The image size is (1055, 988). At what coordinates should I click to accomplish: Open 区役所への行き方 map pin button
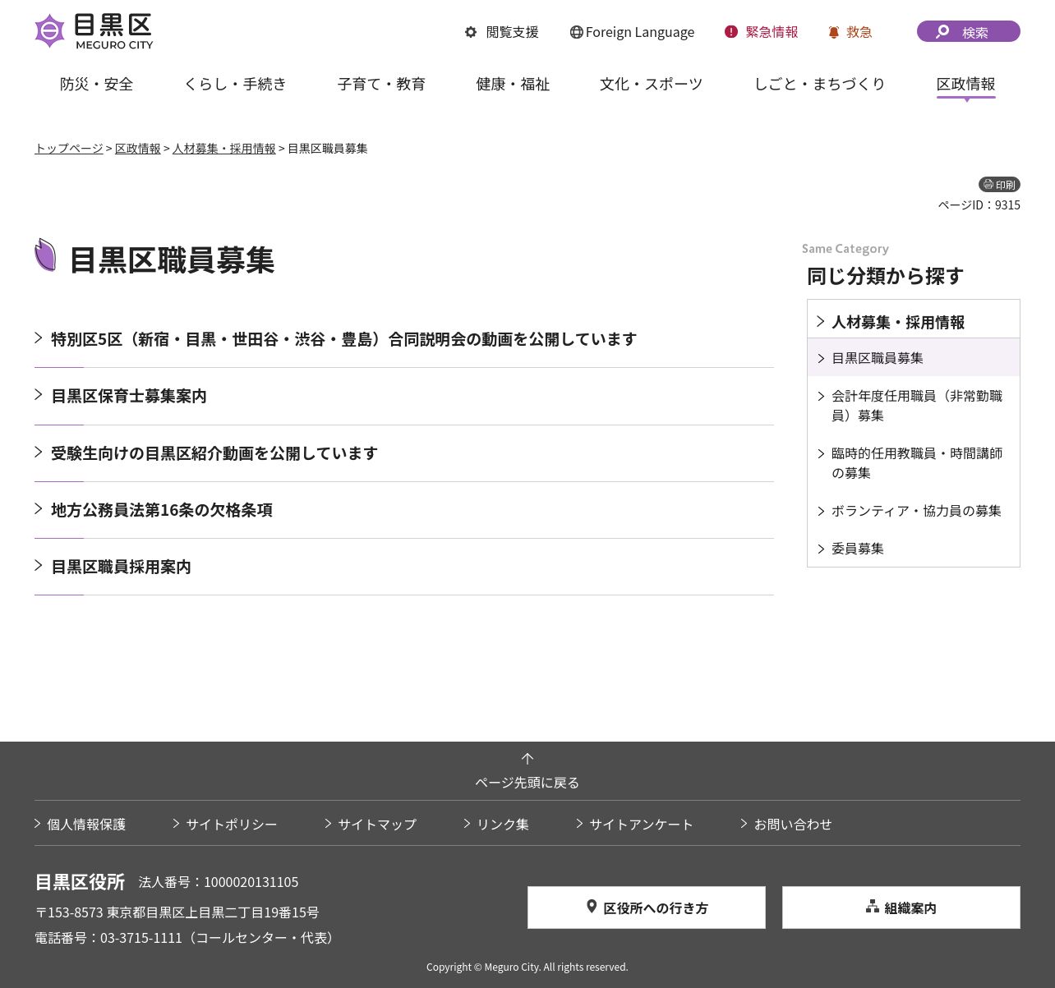coord(646,908)
